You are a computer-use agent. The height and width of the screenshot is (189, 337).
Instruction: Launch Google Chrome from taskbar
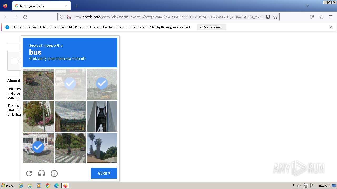click(48, 186)
